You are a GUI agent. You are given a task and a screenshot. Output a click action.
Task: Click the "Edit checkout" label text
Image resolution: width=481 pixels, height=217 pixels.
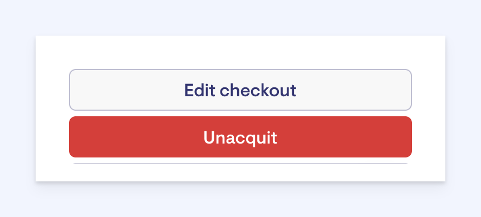[x=240, y=90]
